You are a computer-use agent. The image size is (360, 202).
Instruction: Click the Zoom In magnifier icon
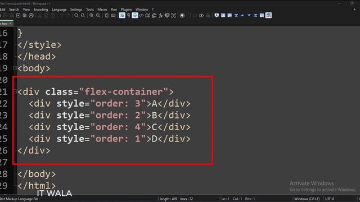92,15
